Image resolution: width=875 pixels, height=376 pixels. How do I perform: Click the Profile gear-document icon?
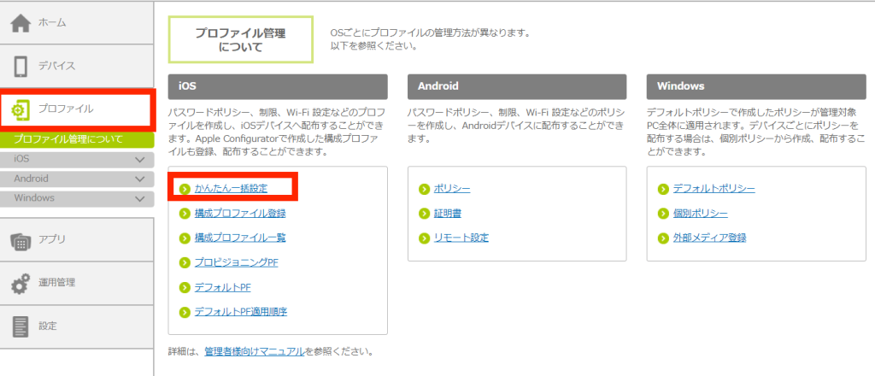tap(21, 110)
